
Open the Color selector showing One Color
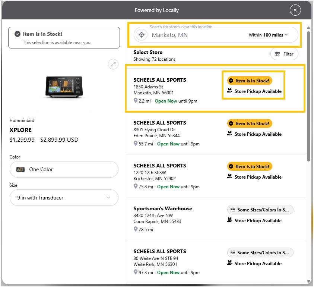click(x=64, y=169)
